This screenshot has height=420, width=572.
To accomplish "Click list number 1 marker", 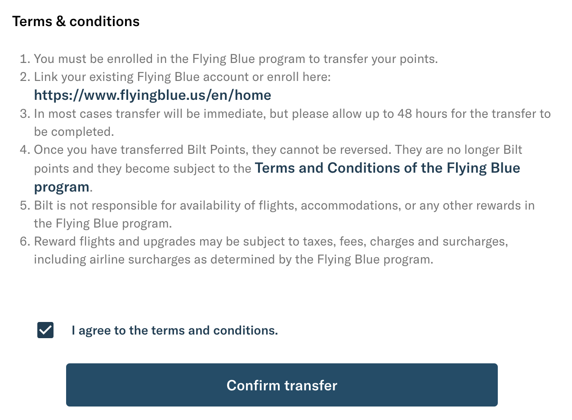I will (25, 58).
